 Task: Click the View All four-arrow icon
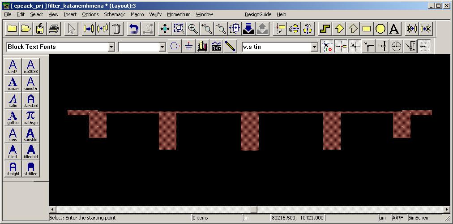click(165, 29)
